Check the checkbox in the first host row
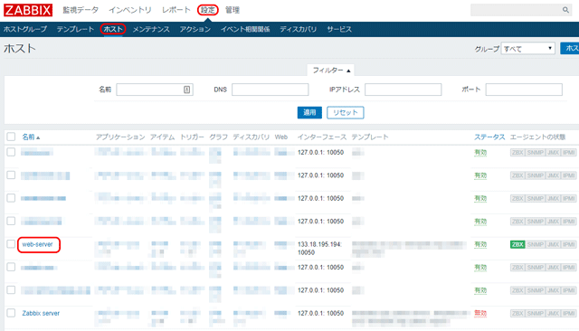The width and height of the screenshot is (579, 331). pos(11,152)
